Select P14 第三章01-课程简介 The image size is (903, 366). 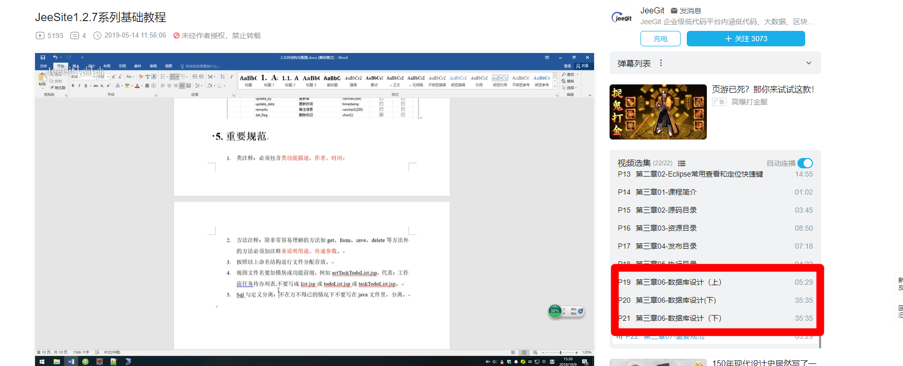pyautogui.click(x=715, y=192)
